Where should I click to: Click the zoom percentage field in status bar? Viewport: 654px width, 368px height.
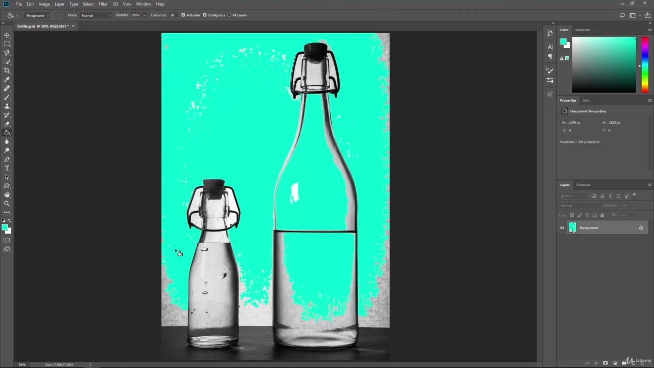tap(22, 364)
